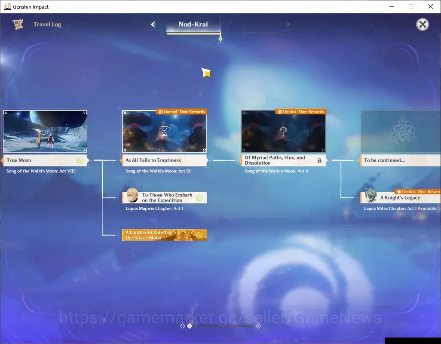
Task: Select As All Falls to Emptiness label
Action: pos(164,160)
